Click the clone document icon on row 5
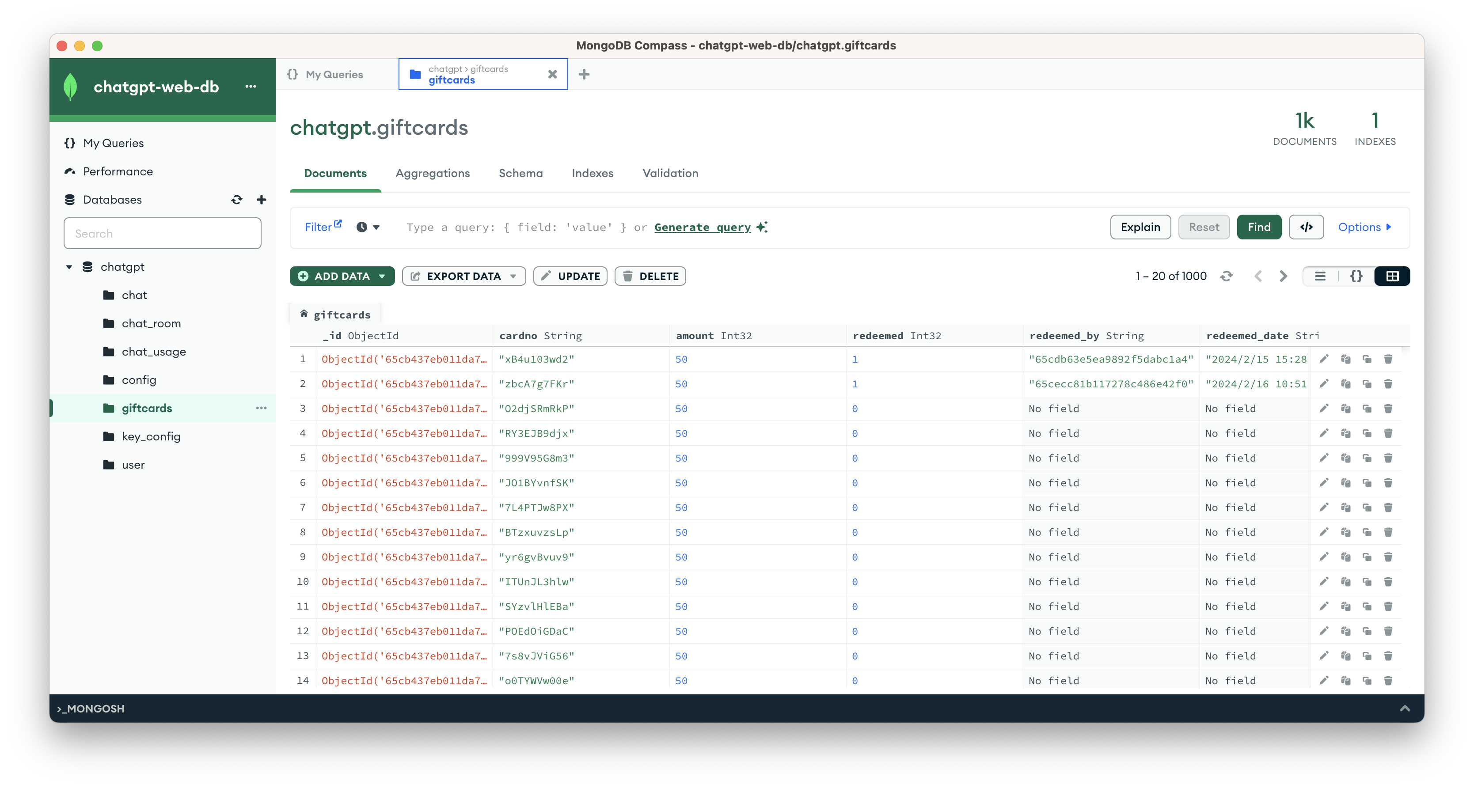Image resolution: width=1474 pixels, height=788 pixels. point(1367,458)
